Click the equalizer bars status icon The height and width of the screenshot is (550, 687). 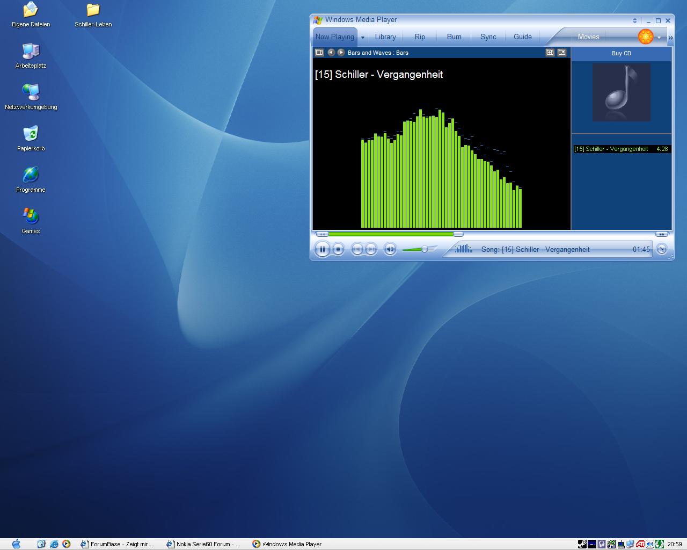point(464,248)
